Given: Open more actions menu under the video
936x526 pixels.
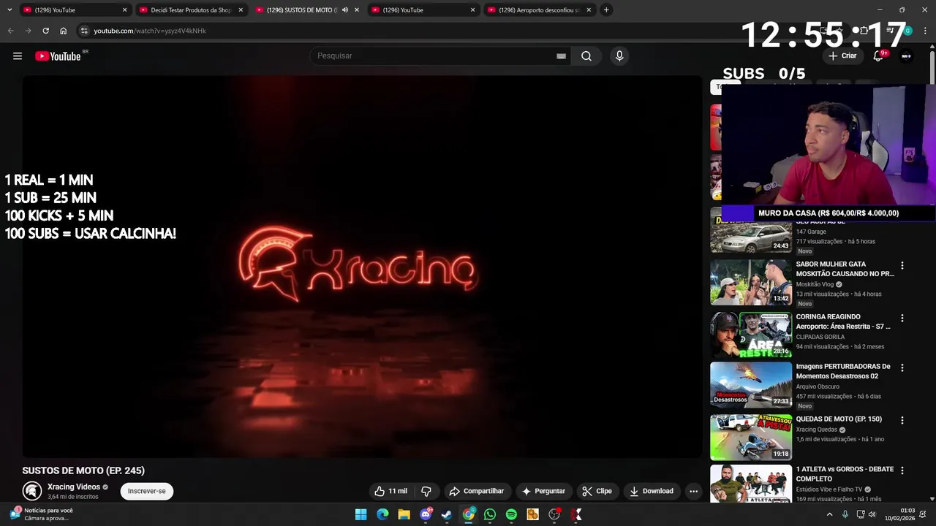Looking at the screenshot, I should 693,491.
